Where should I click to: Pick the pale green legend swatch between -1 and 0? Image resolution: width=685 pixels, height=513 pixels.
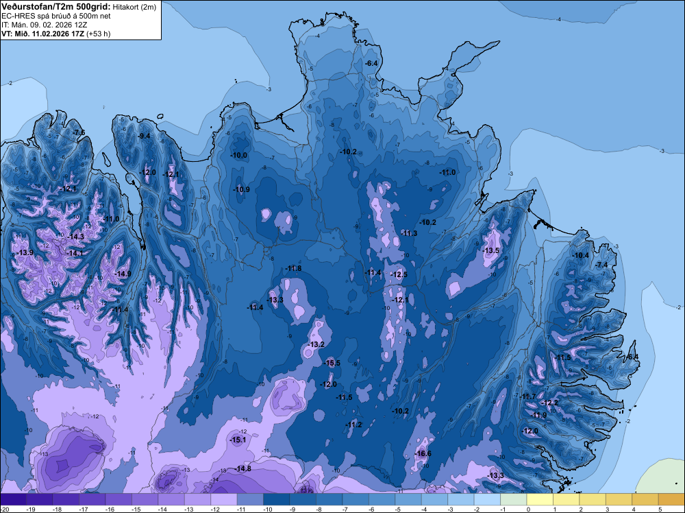tap(514, 499)
